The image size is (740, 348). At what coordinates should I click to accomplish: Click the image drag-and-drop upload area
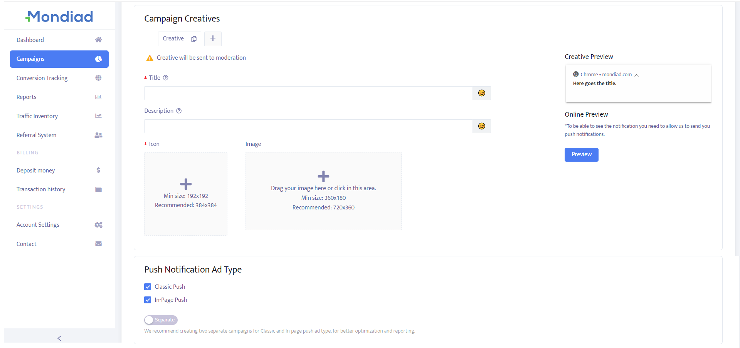[323, 191]
